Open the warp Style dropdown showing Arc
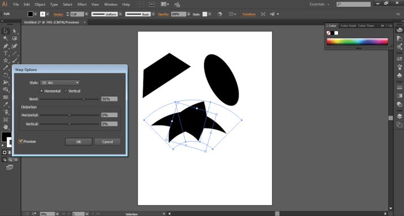 tap(60, 83)
